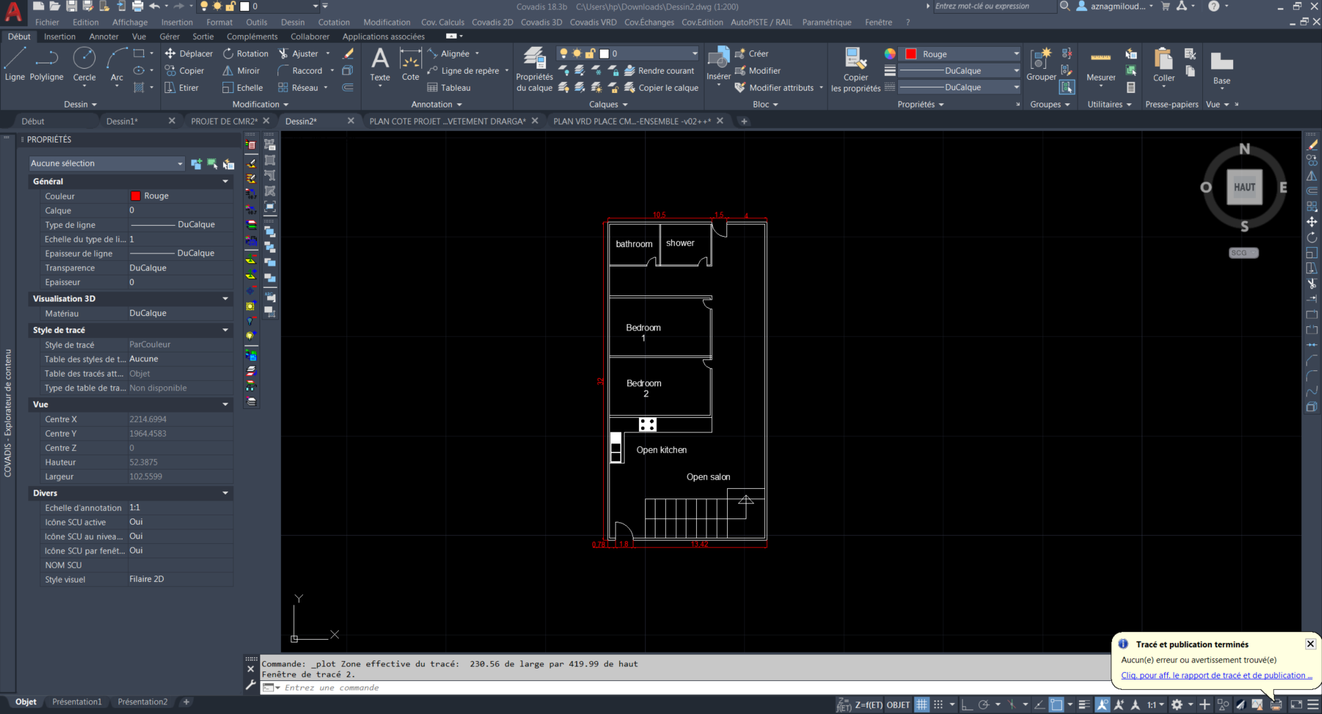Toggle the grid display in status bar

coord(921,704)
